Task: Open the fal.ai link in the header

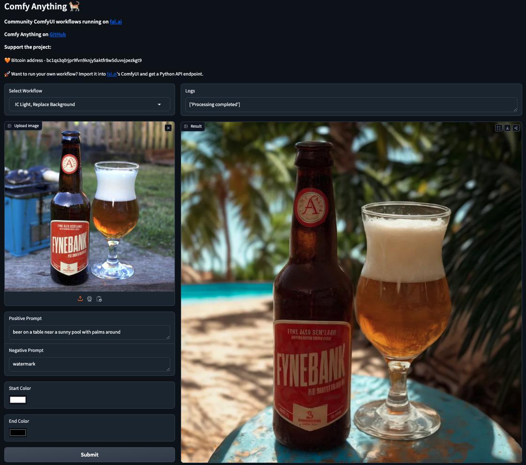Action: pyautogui.click(x=116, y=22)
